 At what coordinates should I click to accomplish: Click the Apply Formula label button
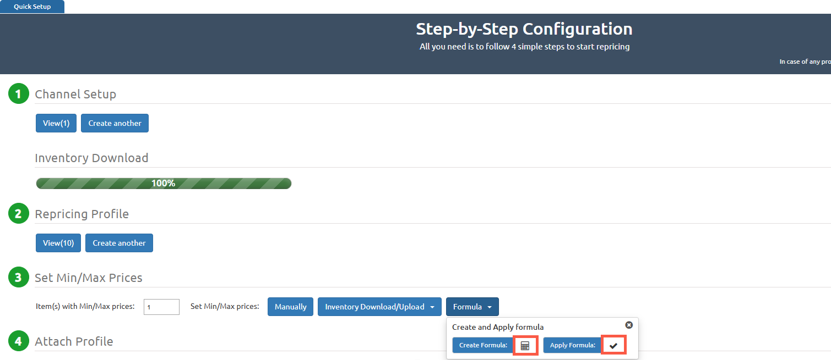tap(572, 345)
